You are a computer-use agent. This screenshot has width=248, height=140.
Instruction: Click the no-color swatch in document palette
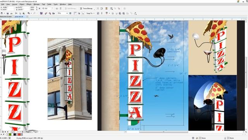pyautogui.click(x=8, y=135)
